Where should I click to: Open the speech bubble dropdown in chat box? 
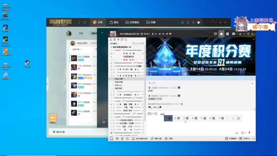point(243,133)
